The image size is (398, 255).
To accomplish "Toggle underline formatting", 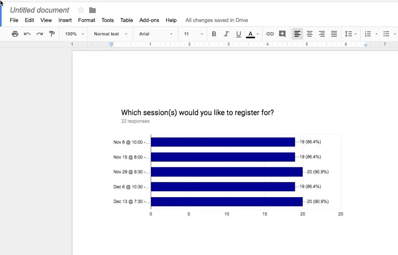I will point(238,34).
